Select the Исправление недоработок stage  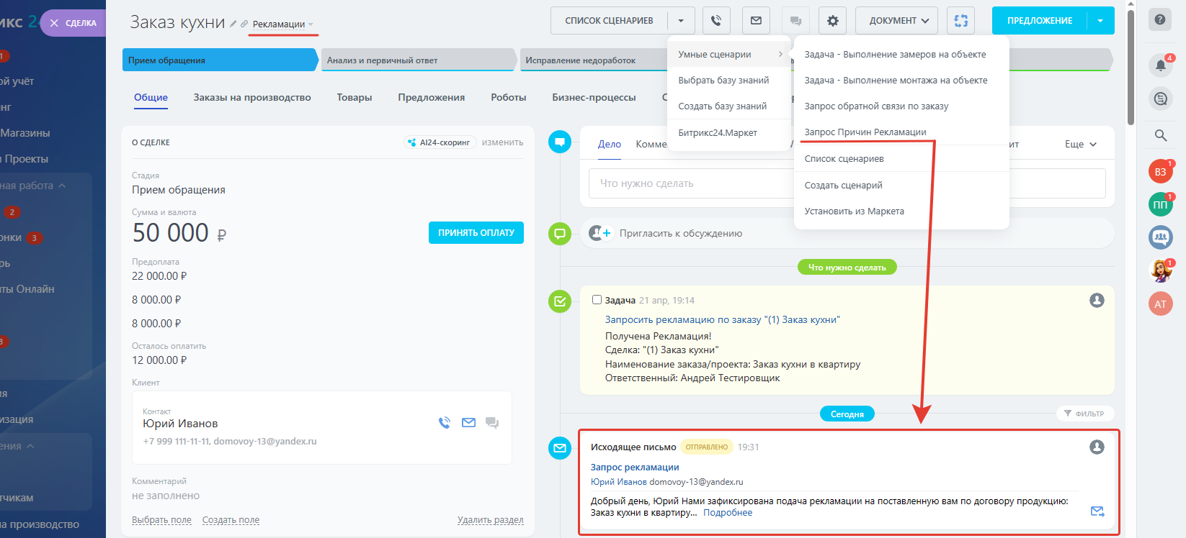[594, 60]
